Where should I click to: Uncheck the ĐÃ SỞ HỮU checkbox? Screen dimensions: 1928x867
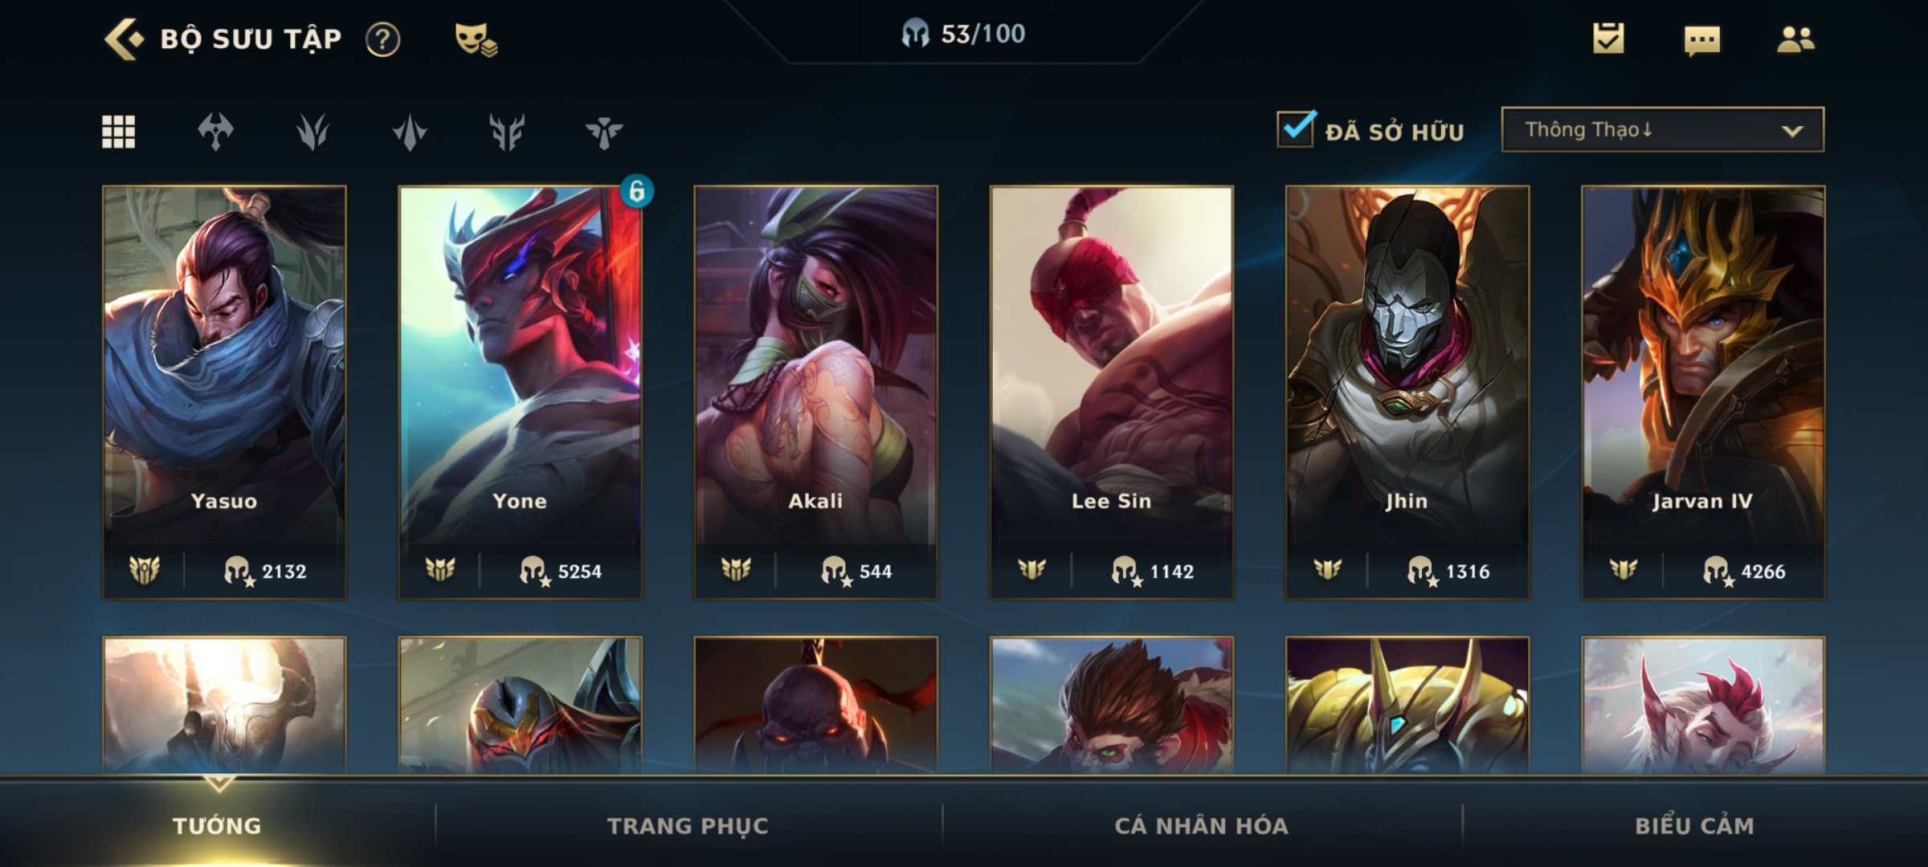[1296, 128]
